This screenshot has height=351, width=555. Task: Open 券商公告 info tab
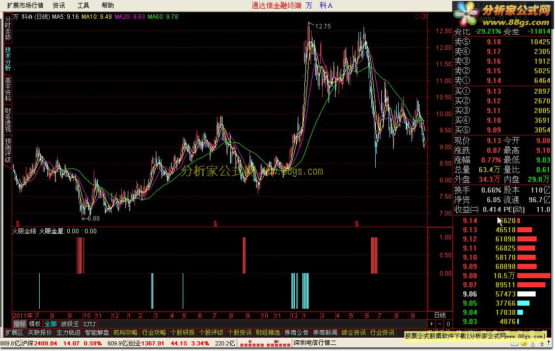tap(296, 333)
